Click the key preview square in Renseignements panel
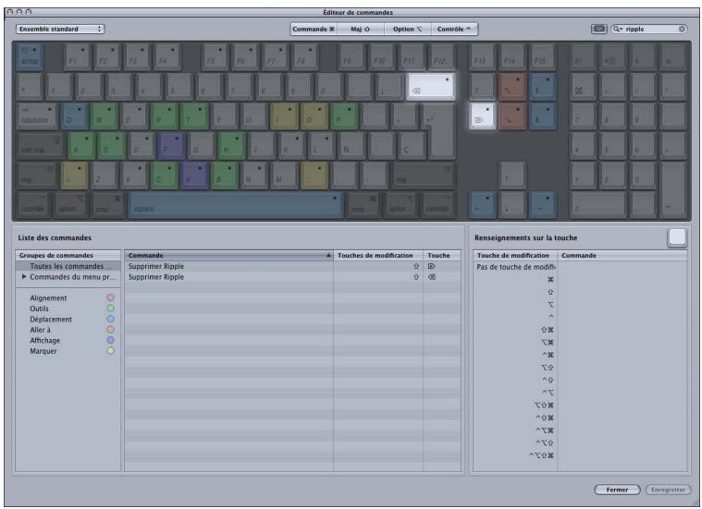The height and width of the screenshot is (509, 702). click(x=677, y=237)
